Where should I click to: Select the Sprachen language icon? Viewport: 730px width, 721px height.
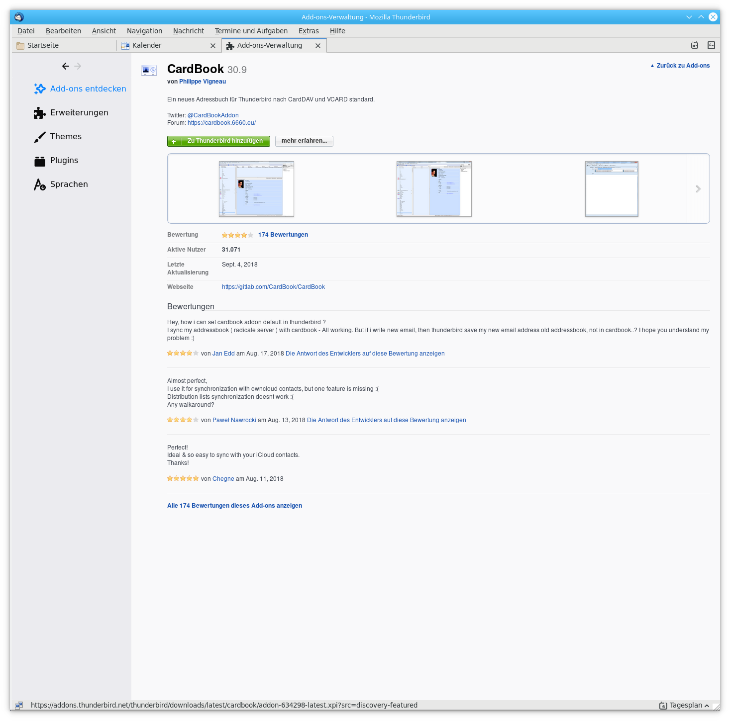tap(40, 184)
